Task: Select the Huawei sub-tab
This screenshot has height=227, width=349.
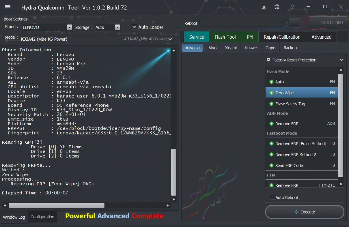Action: (251, 48)
